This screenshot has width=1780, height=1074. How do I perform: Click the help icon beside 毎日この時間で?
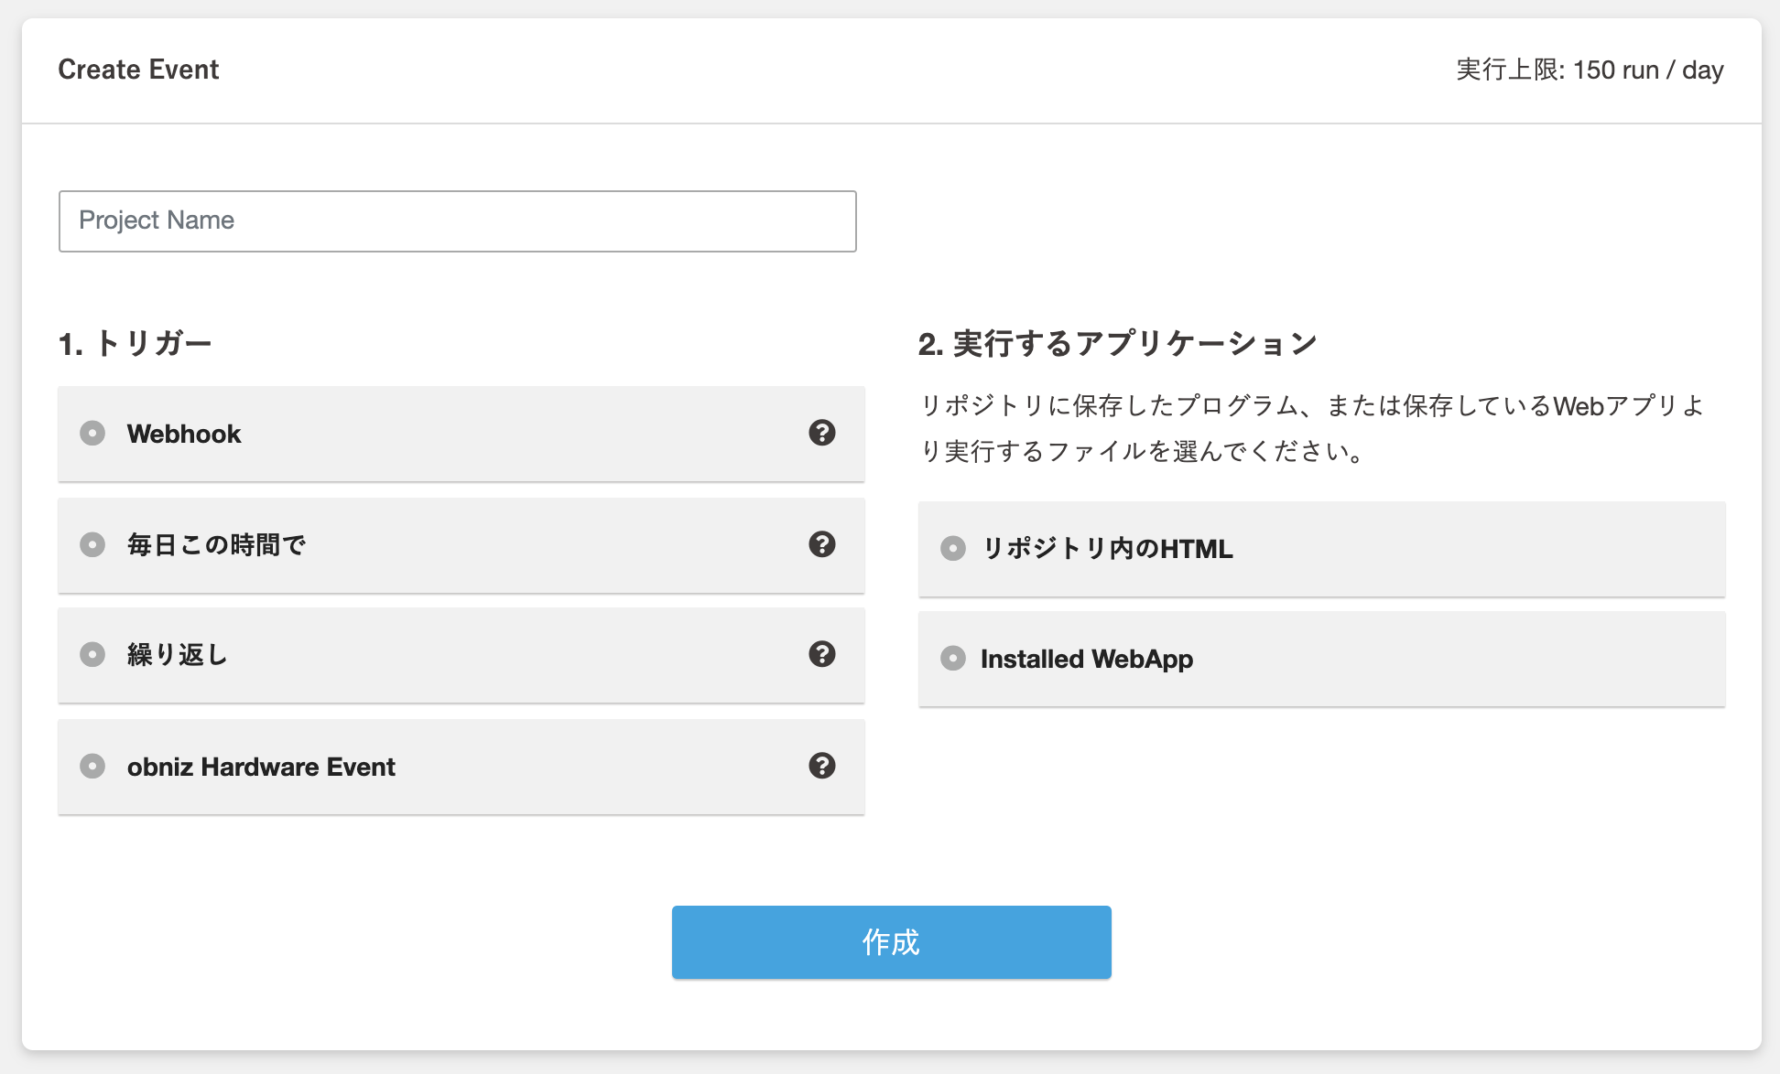tap(821, 544)
